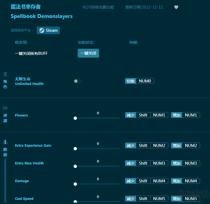This screenshot has height=204, width=210.
Task: Click the Extra Max Health slider handle
Action: click(75, 166)
